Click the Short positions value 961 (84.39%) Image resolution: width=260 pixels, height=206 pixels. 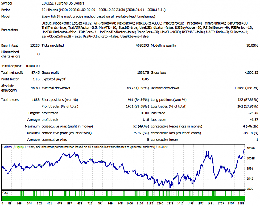point(138,100)
